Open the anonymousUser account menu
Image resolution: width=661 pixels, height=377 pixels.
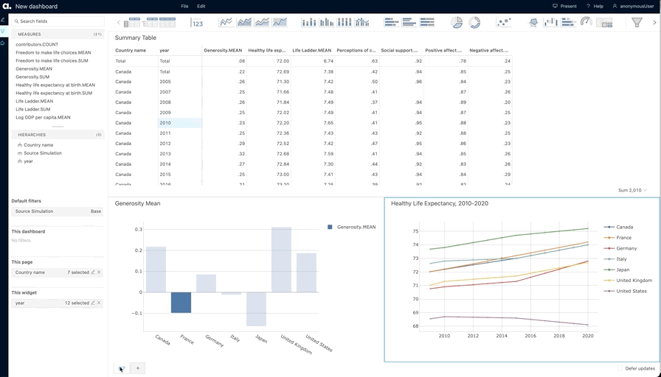tap(633, 7)
